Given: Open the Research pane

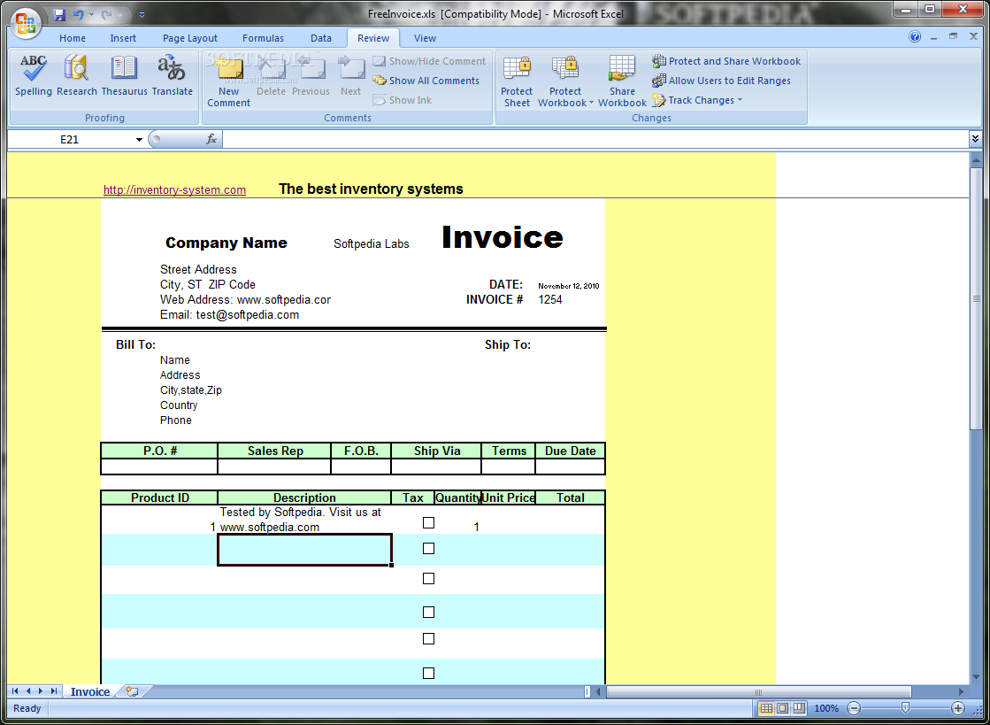Looking at the screenshot, I should pyautogui.click(x=76, y=75).
